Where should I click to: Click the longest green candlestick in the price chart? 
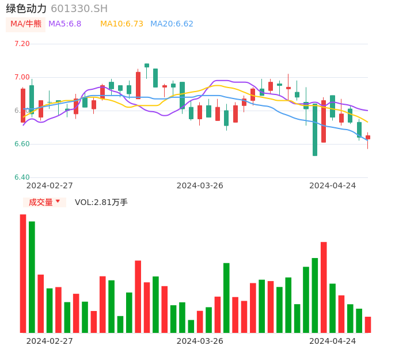[x=315, y=130]
